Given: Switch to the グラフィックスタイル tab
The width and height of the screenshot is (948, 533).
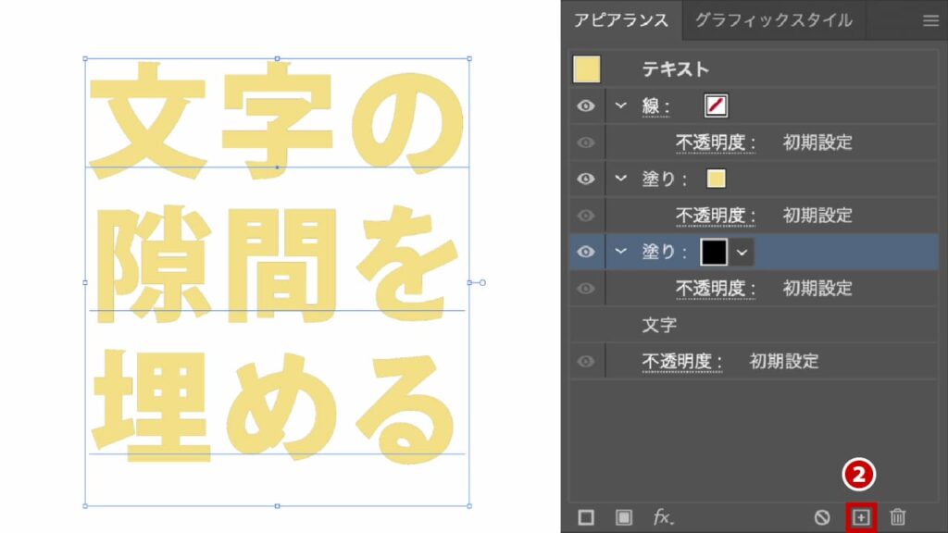Looking at the screenshot, I should (x=774, y=20).
